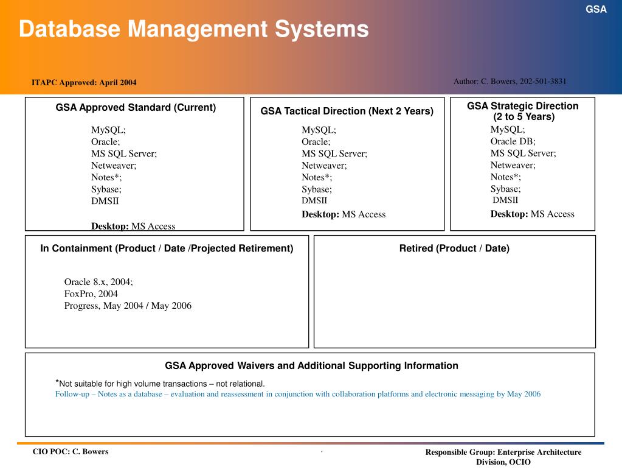Click the "Oracle 8.x, 2004;" entry

[x=98, y=282]
